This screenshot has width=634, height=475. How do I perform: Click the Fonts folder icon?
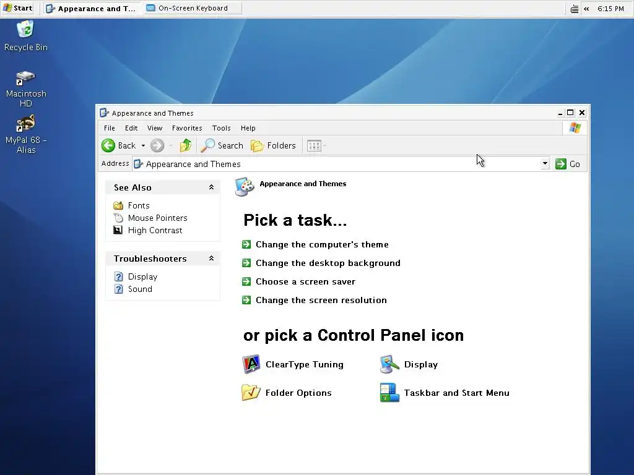[118, 205]
